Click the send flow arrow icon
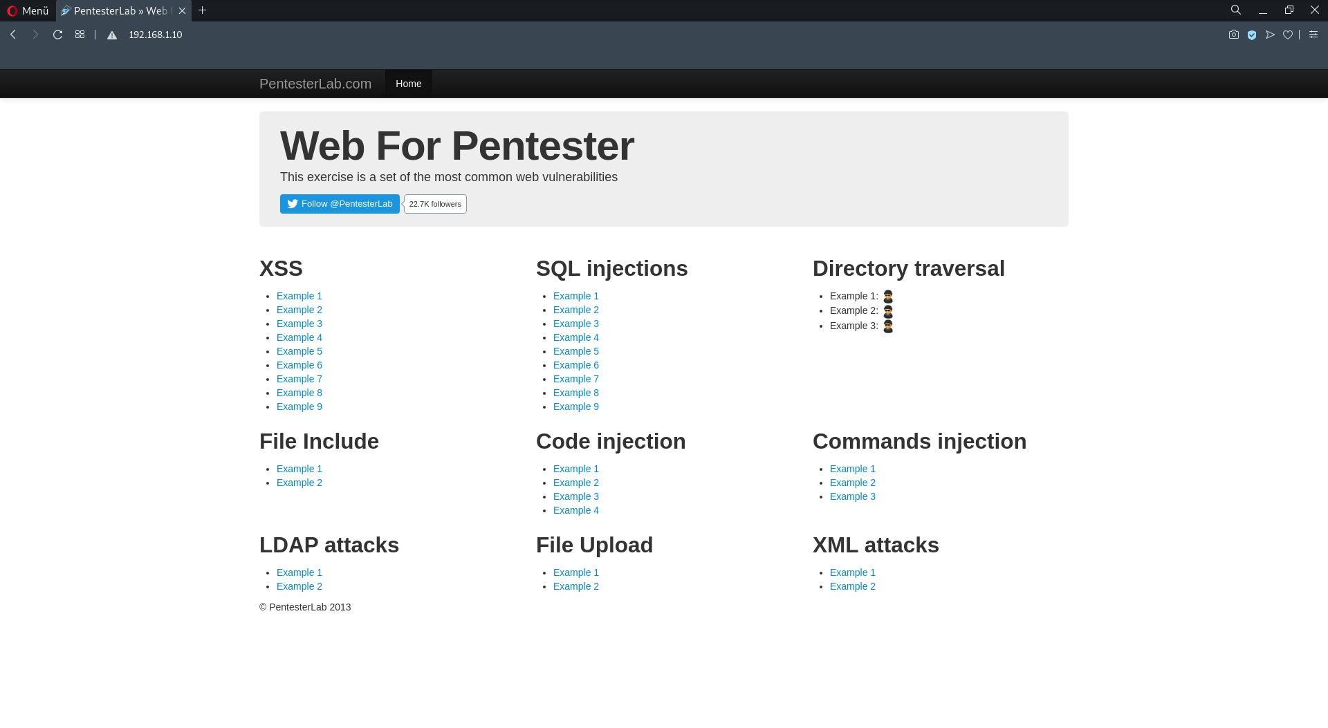Viewport: 1328px width, 728px height. [x=1270, y=35]
